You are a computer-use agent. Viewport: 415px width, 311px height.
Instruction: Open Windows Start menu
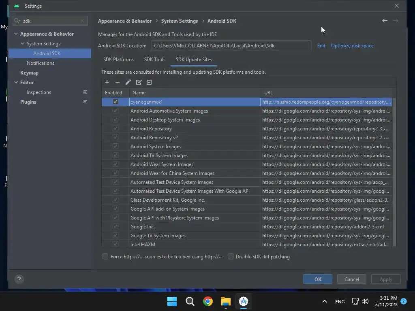[x=172, y=301]
